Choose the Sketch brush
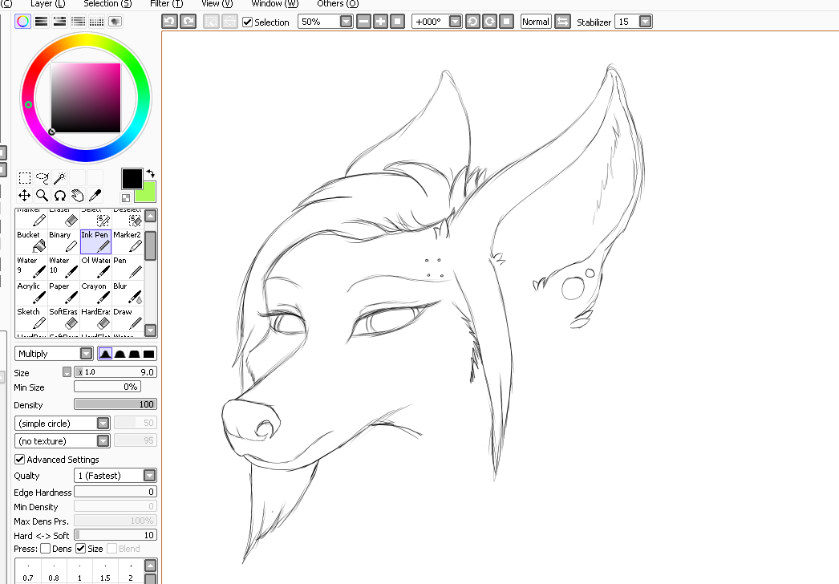This screenshot has width=839, height=584. [31, 319]
